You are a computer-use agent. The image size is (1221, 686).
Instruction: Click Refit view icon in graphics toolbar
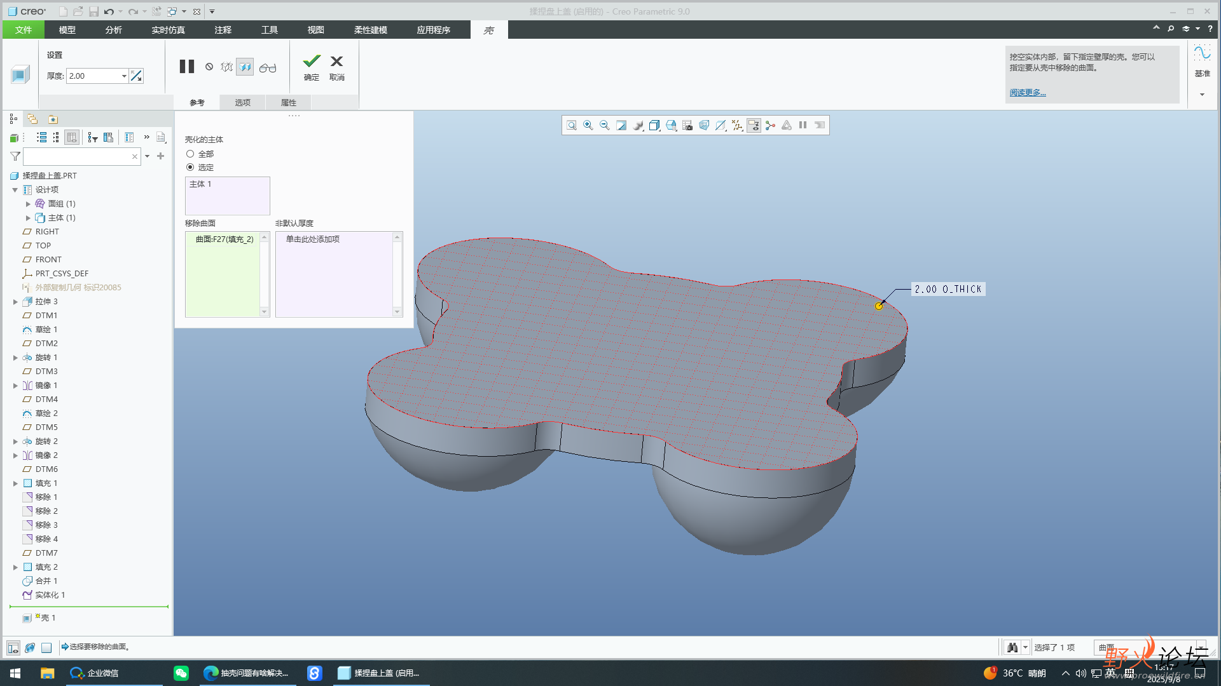(572, 125)
